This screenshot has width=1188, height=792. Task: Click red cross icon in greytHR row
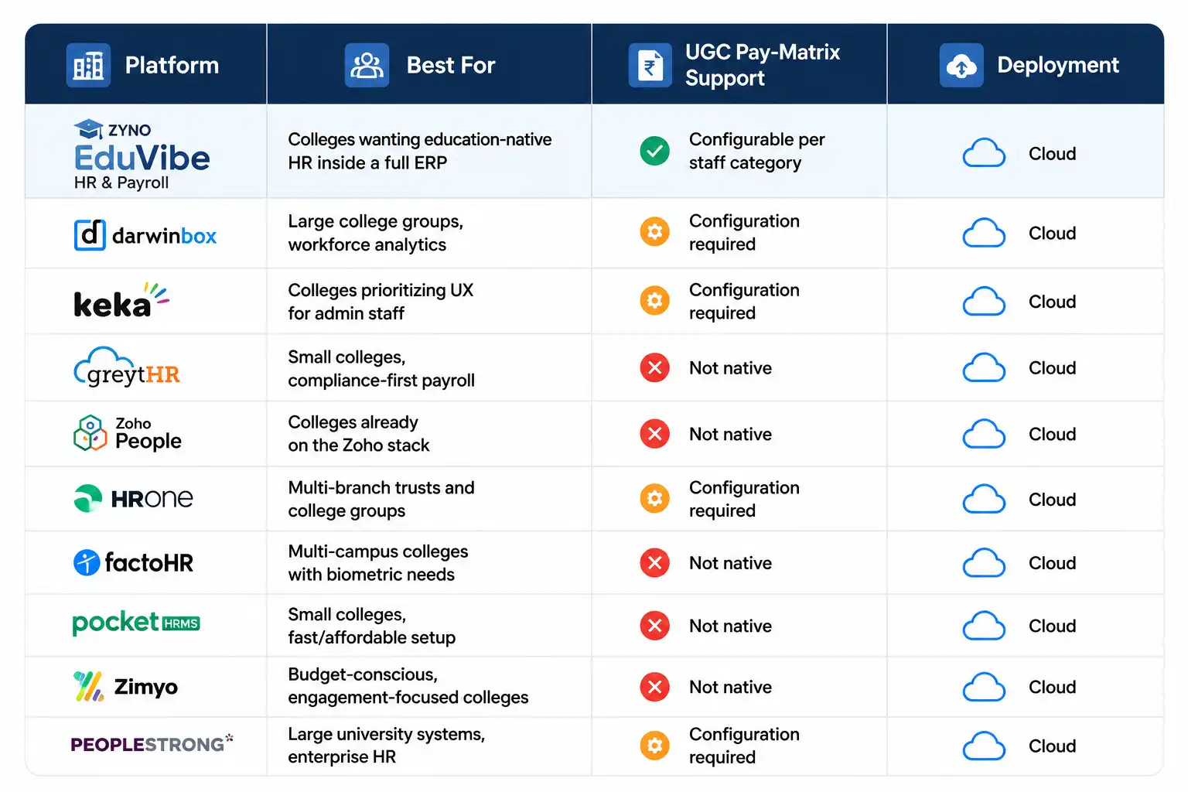655,367
